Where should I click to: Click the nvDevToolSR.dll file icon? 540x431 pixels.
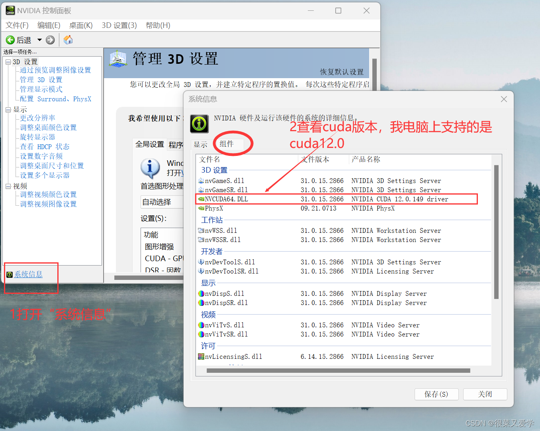coord(201,271)
